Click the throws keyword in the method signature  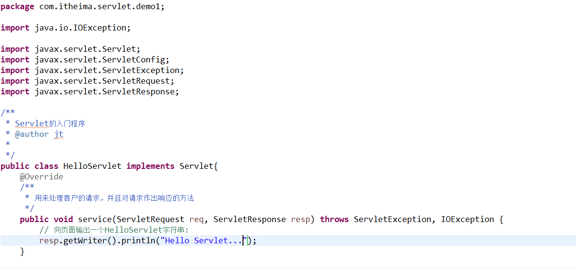coord(334,220)
